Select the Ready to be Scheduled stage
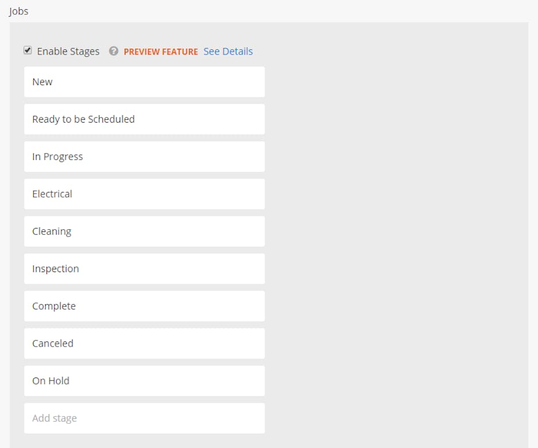 144,119
